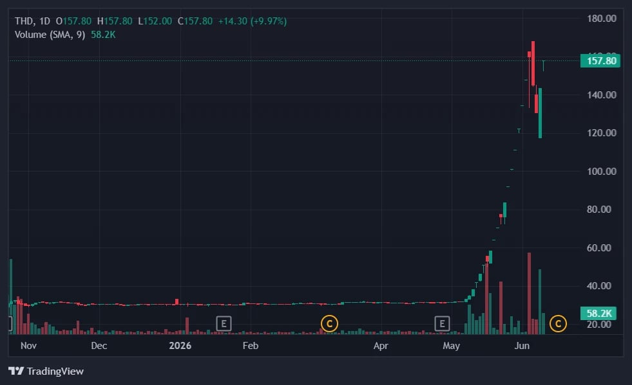
Task: Click the earnings E marker near February
Action: (x=224, y=323)
